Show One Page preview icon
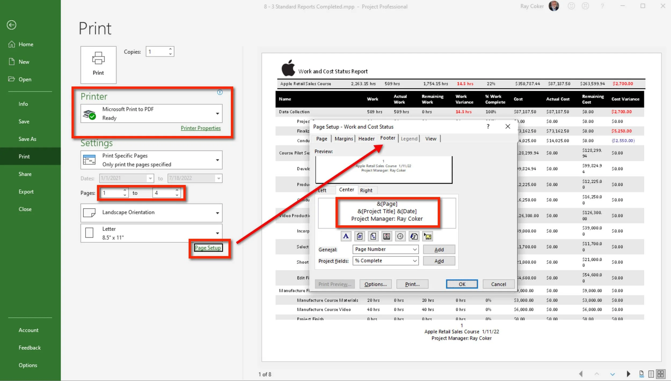The width and height of the screenshot is (671, 381). 651,374
